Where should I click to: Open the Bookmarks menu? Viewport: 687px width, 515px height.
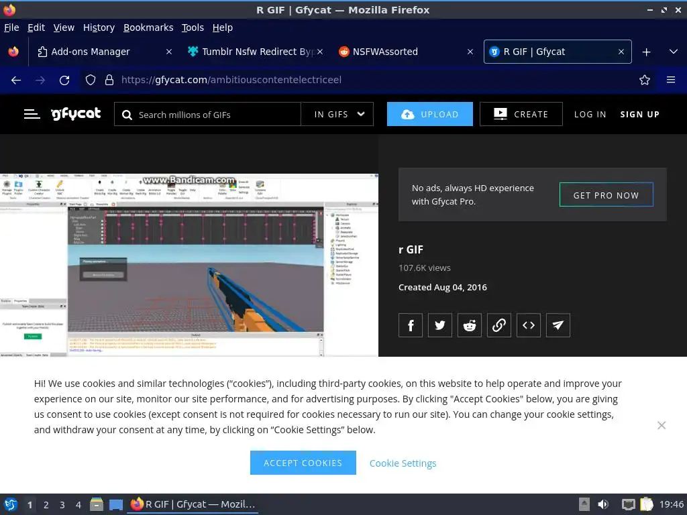pyautogui.click(x=148, y=27)
